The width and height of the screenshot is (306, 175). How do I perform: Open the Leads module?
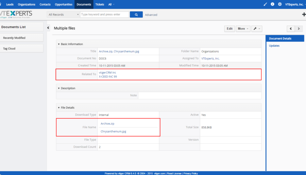10,4
